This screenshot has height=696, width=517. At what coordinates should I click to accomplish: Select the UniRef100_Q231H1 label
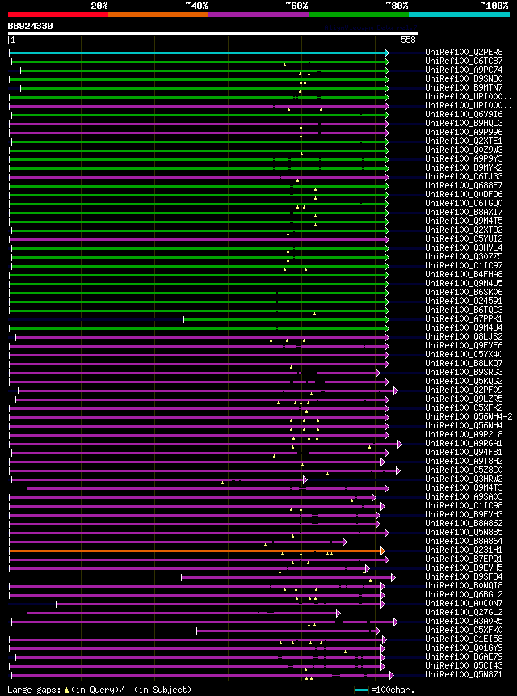464,550
